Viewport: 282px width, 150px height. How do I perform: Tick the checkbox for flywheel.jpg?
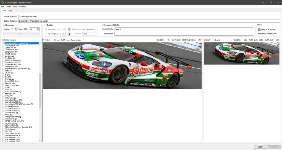click(x=3, y=79)
